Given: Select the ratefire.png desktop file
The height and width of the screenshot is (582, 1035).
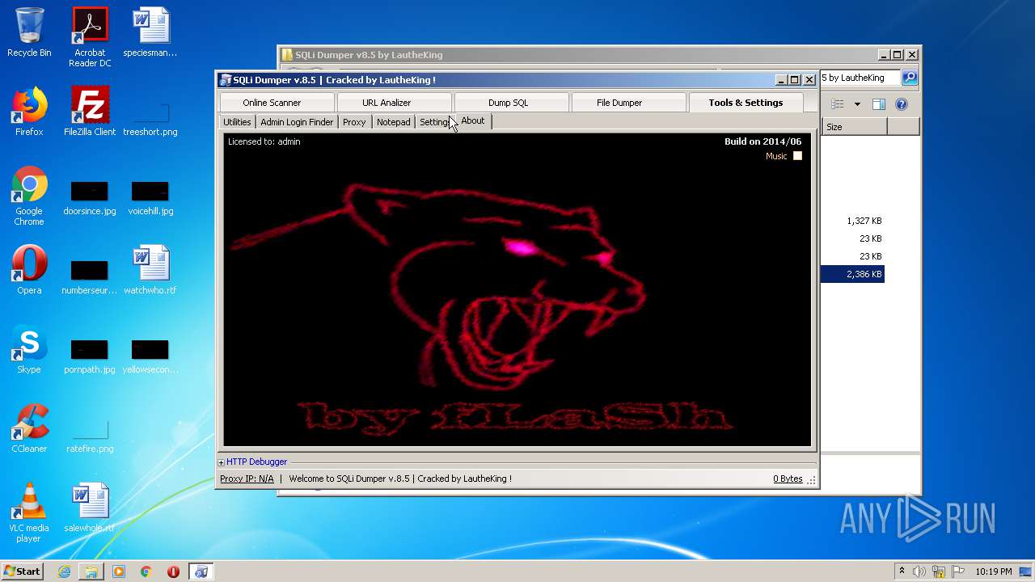Looking at the screenshot, I should (x=90, y=434).
